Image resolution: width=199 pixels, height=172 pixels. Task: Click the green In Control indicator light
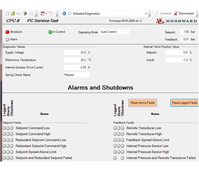50,32
